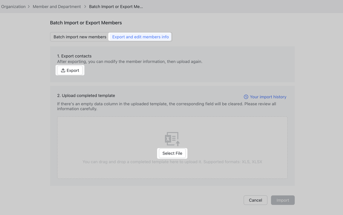This screenshot has width=343, height=215.
Task: Open Your import history
Action: tap(268, 97)
